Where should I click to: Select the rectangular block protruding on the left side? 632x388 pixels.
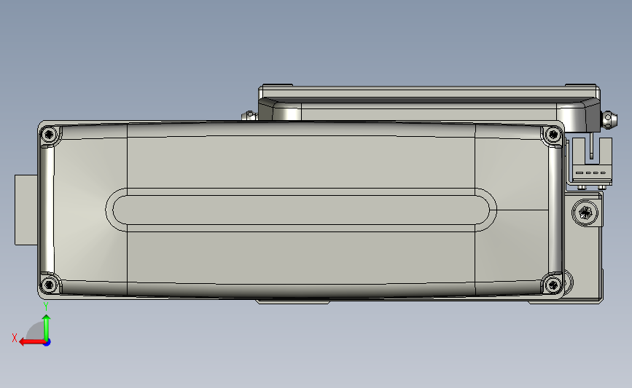(26, 210)
